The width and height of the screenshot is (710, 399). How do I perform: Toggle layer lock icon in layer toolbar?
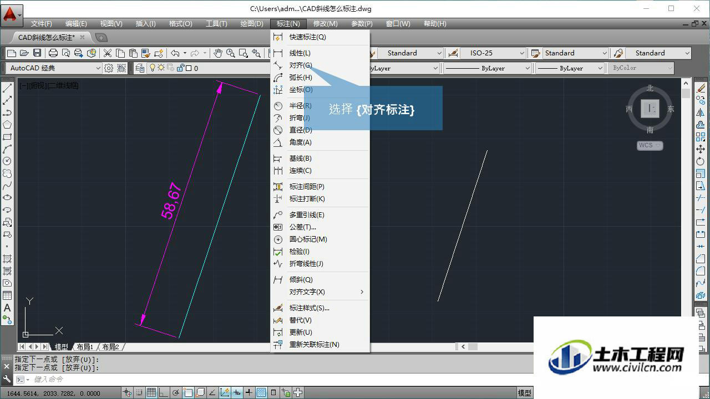pyautogui.click(x=180, y=68)
